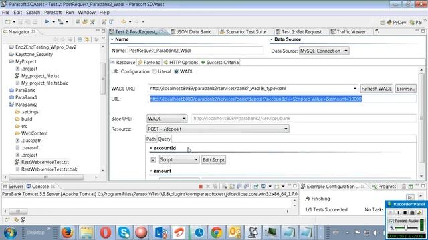428x240 pixels.
Task: Open the file explorer taskbar icon
Action: 86,233
